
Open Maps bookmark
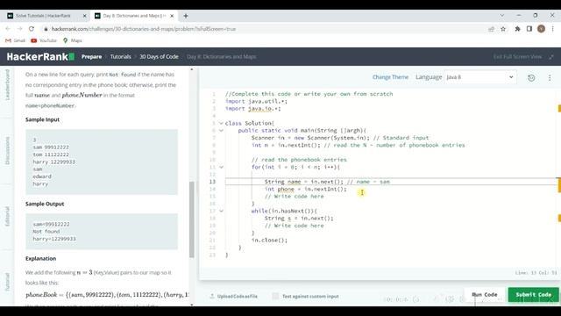tap(72, 40)
